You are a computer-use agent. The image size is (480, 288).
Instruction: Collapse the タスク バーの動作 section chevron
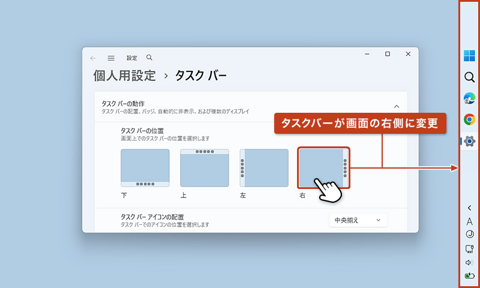pyautogui.click(x=397, y=107)
